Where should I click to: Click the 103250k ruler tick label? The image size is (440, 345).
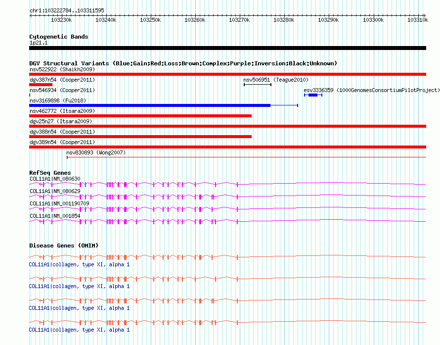150,20
